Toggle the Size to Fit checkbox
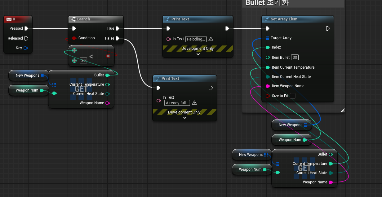 [x=292, y=96]
